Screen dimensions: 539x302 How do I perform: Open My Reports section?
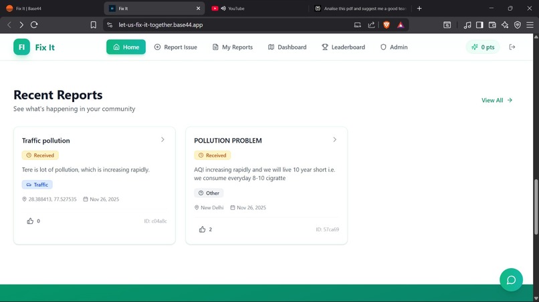tap(233, 47)
